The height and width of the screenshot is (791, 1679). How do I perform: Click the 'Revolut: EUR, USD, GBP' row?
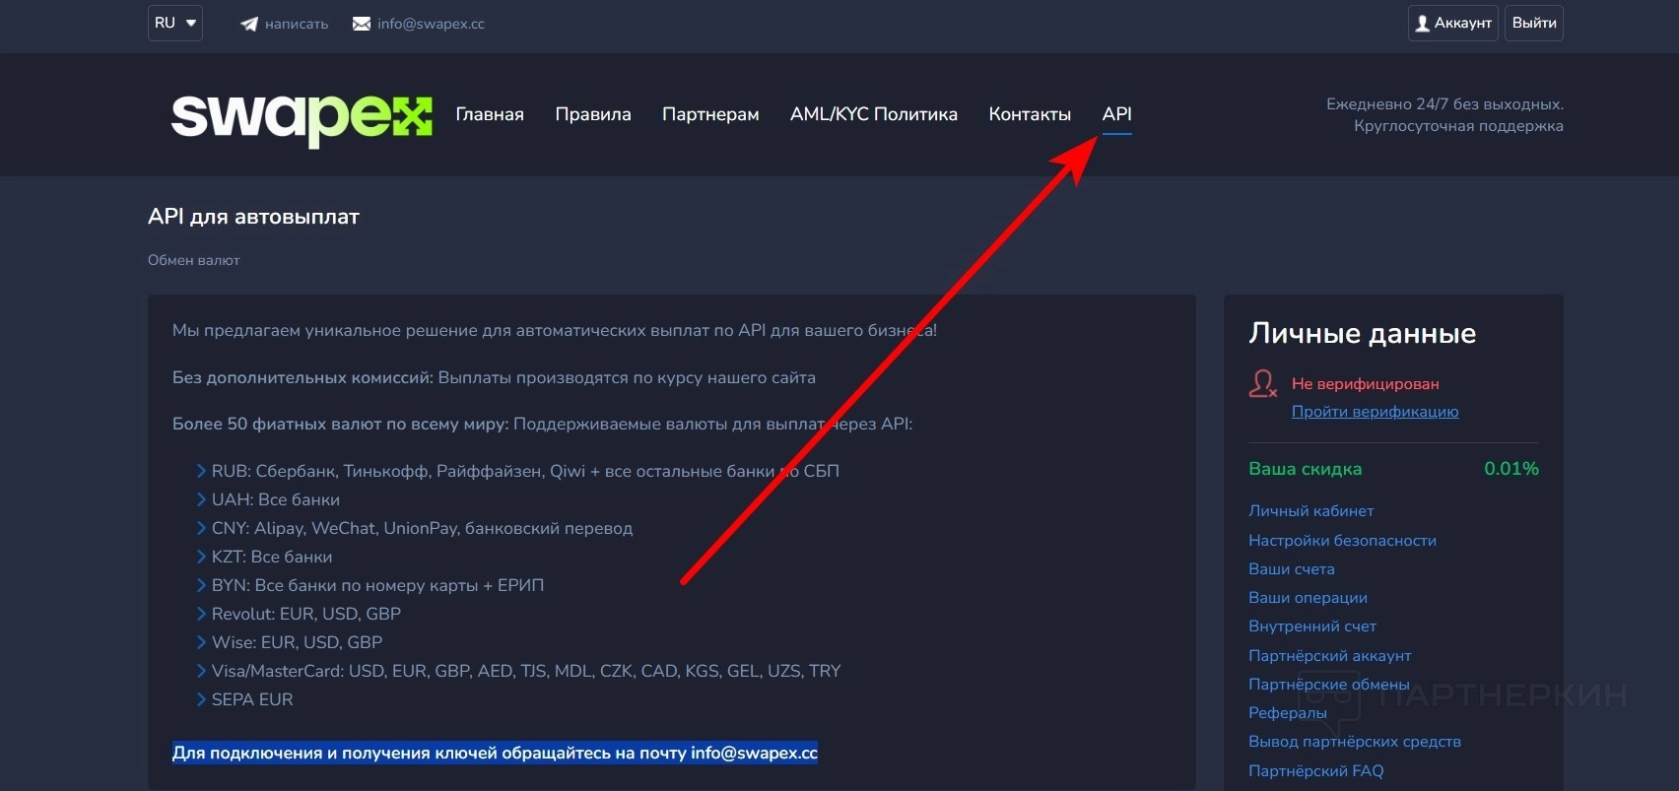[x=305, y=614]
